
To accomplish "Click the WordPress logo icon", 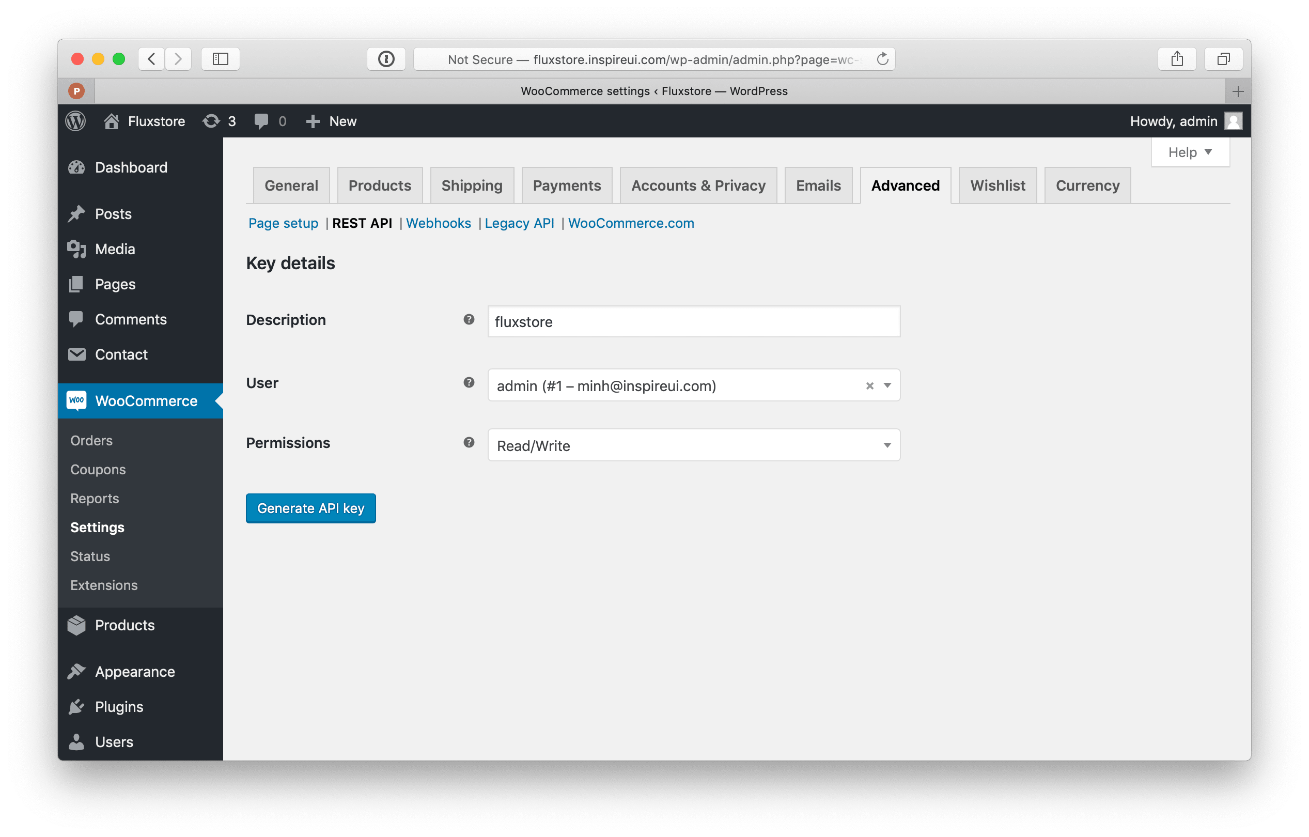I will pyautogui.click(x=76, y=120).
